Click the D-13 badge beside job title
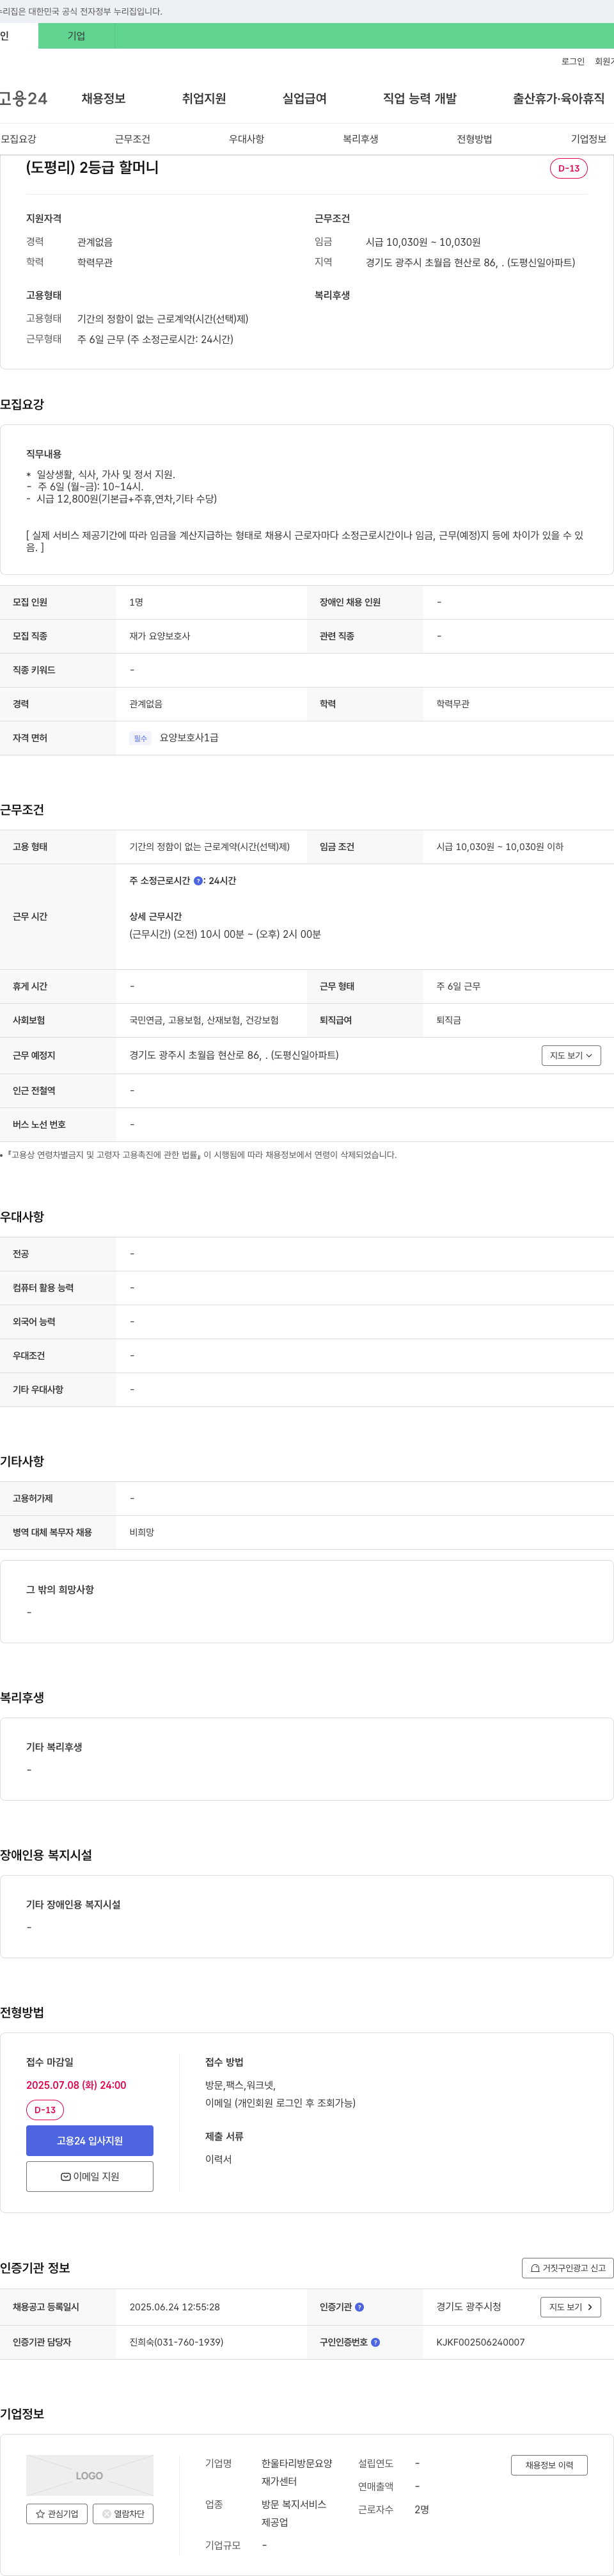Image resolution: width=614 pixels, height=2576 pixels. 569,168
